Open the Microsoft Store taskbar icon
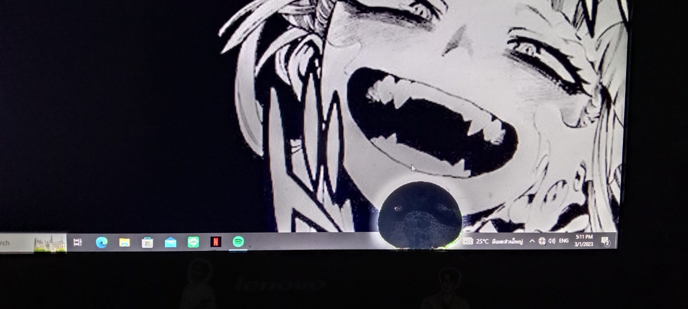This screenshot has width=688, height=309. pos(147,242)
